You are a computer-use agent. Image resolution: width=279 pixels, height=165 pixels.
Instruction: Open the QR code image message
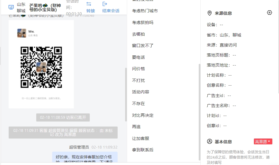[x=41, y=64]
